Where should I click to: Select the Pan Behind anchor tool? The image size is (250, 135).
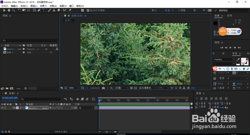[28, 10]
